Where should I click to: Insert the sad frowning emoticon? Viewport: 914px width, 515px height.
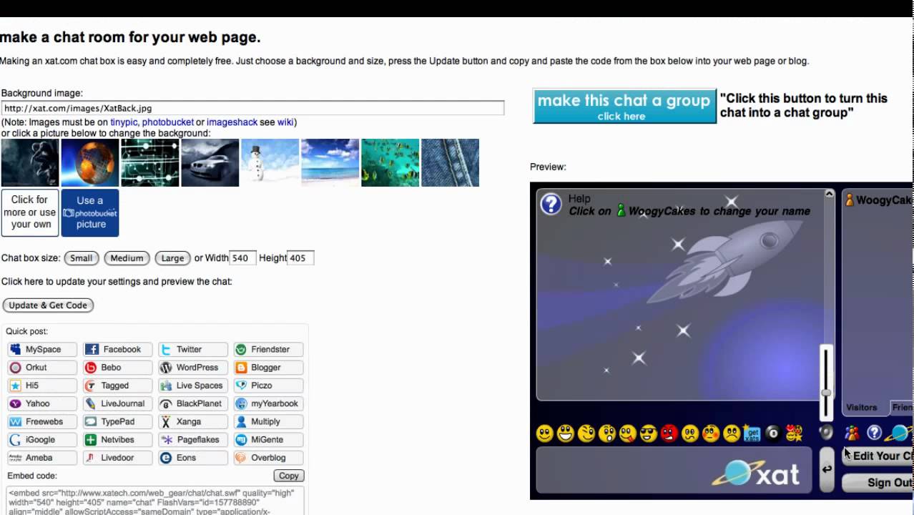click(732, 433)
